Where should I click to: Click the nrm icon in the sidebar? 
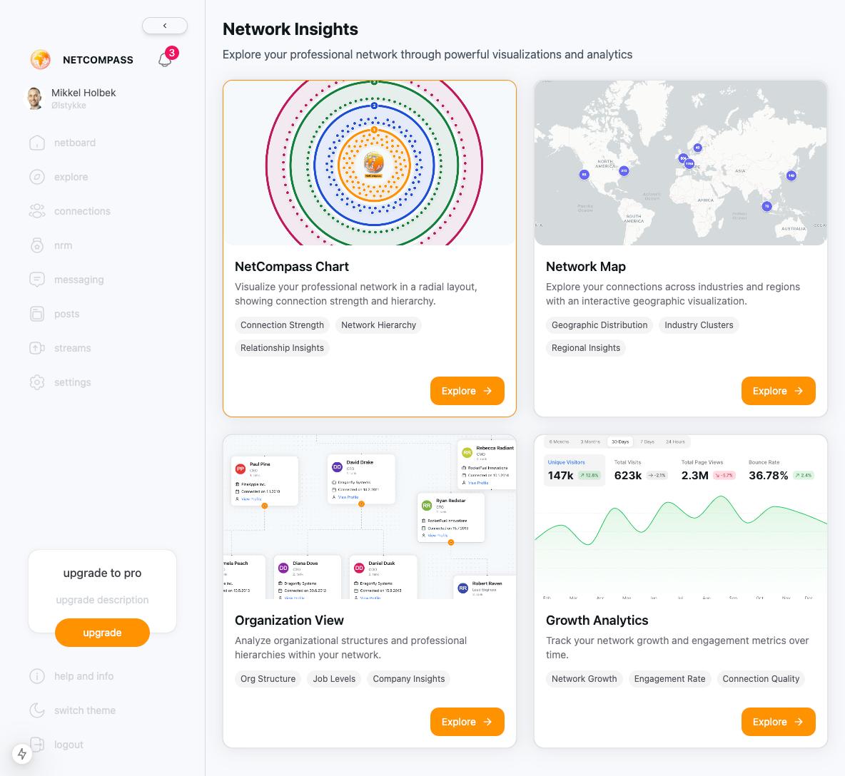pos(37,245)
